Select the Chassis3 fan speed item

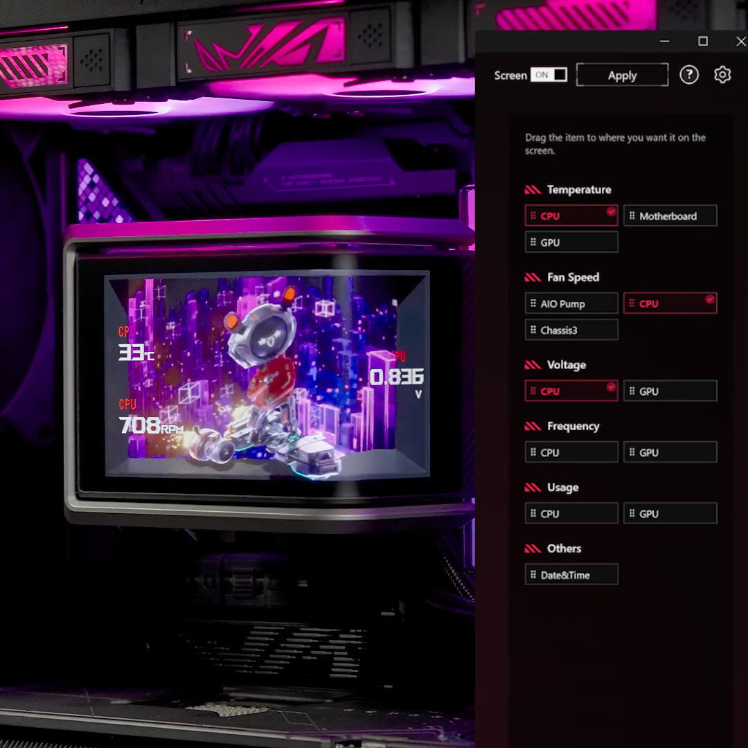(571, 330)
